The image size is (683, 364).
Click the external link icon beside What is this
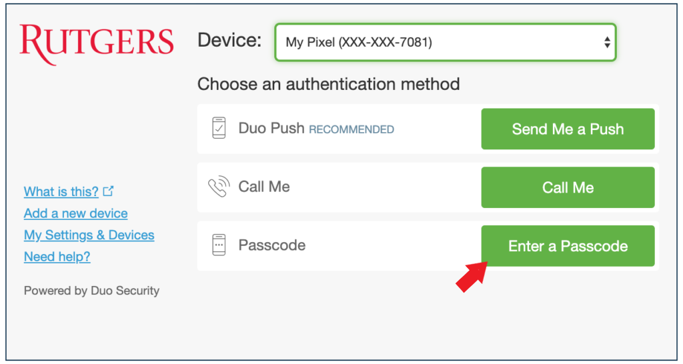point(108,191)
